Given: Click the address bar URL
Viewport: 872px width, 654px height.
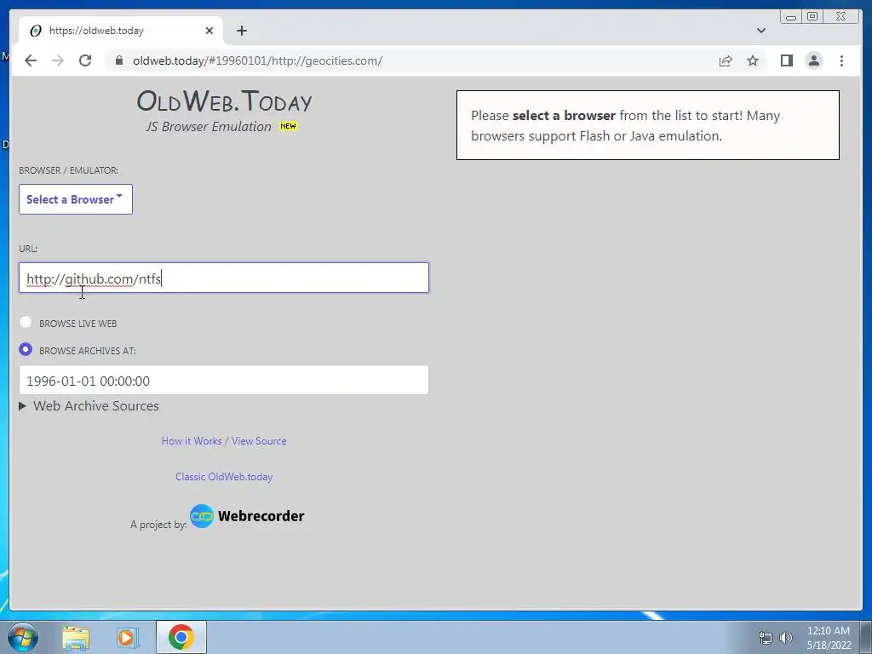Looking at the screenshot, I should 257,60.
